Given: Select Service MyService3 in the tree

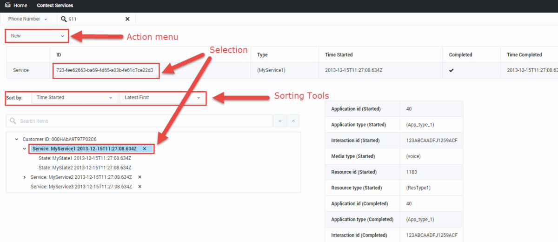Looking at the screenshot, I should [81, 187].
